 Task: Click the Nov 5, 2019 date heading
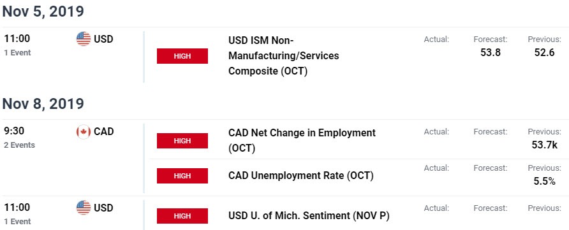pyautogui.click(x=43, y=11)
